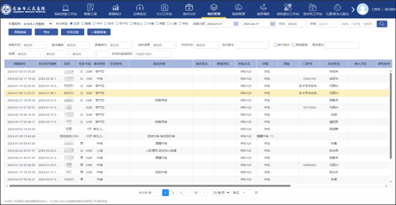396x205 pixels.
Task: Click the 手环记录 button
Action: point(73,32)
